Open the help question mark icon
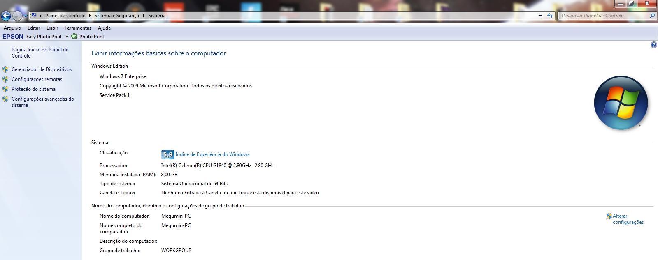 [x=653, y=45]
